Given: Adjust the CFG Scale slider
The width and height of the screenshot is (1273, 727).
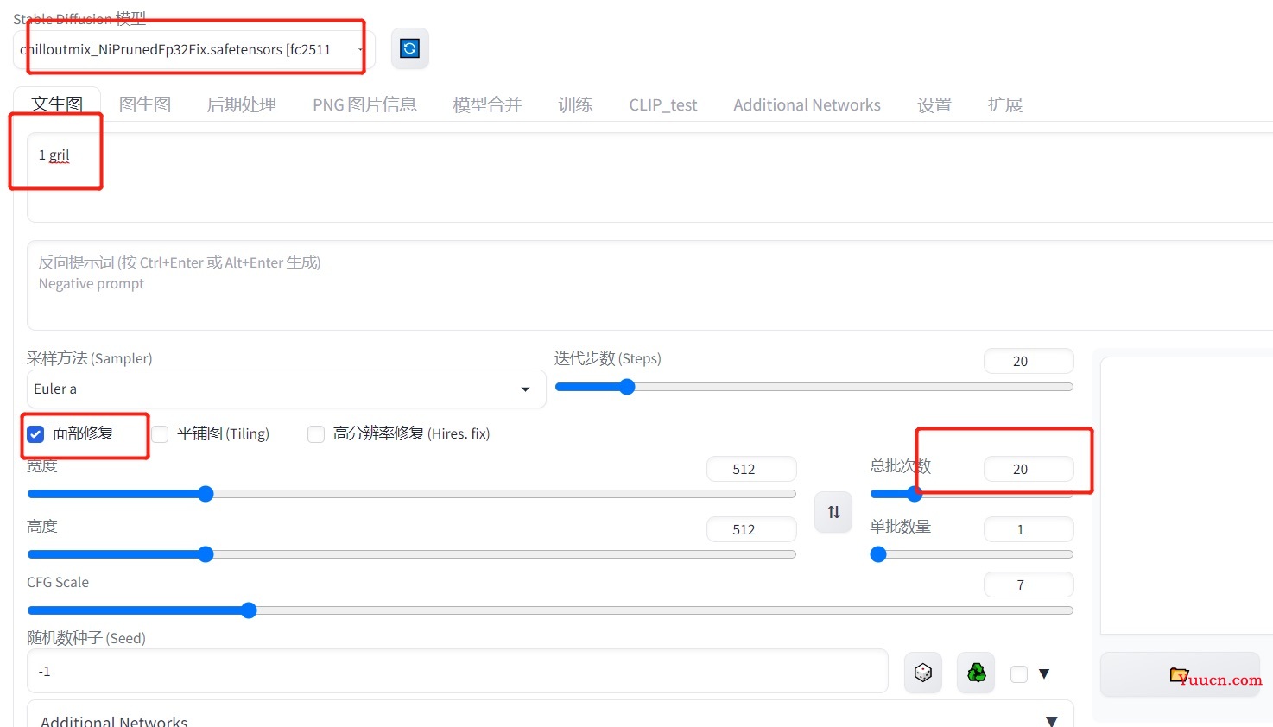Looking at the screenshot, I should [550, 610].
